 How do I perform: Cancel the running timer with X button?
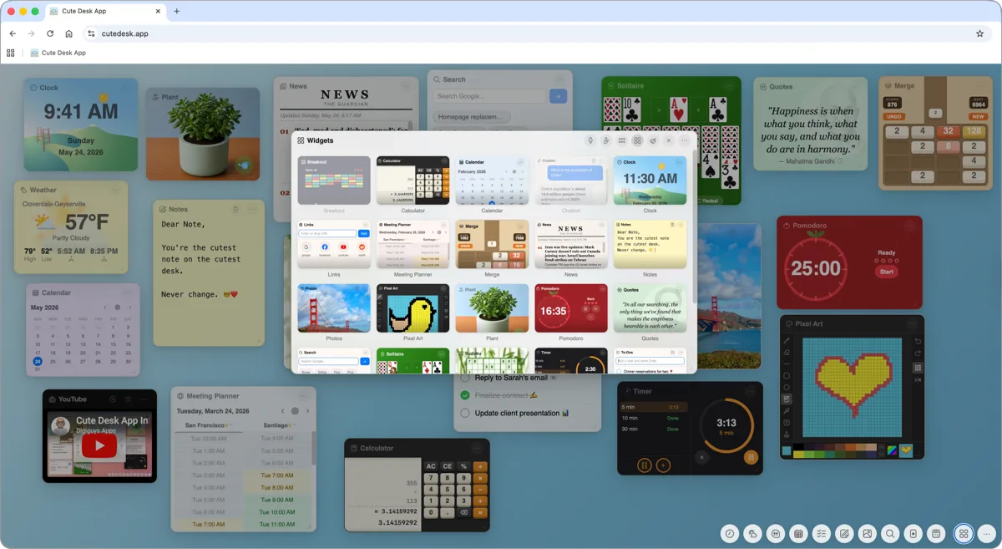701,457
